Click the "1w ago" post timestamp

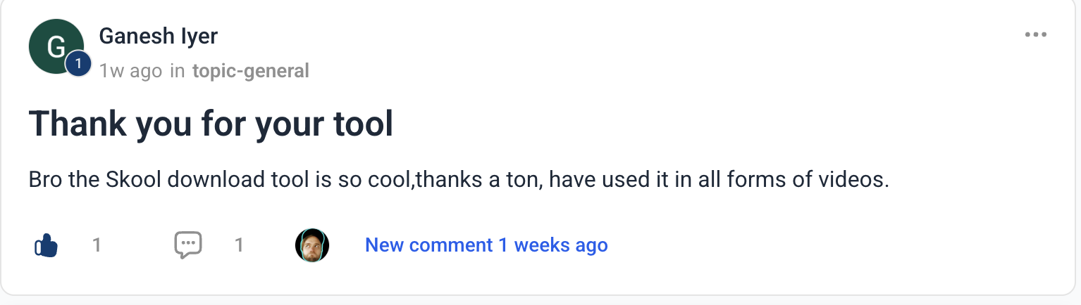(x=130, y=71)
